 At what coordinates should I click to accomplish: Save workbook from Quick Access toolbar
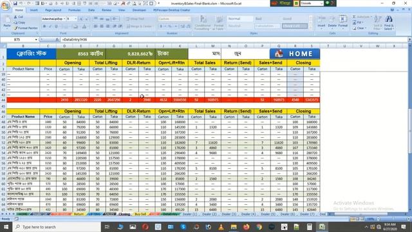(15, 3)
